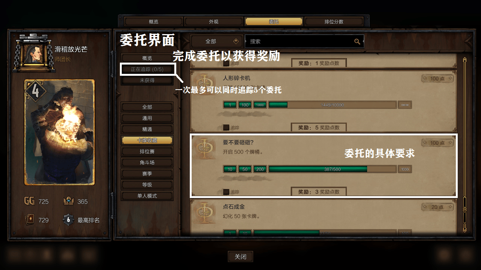Check the 追踪 box for 要不要砸砸
The height and width of the screenshot is (270, 481).
coord(226,192)
